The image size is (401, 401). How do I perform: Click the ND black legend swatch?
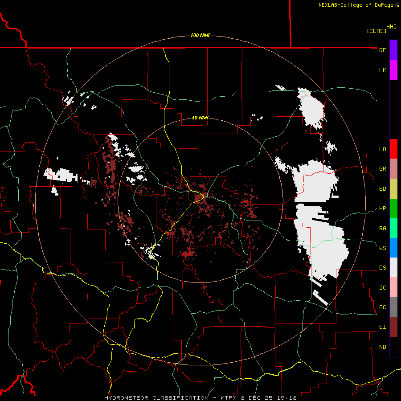pos(393,347)
